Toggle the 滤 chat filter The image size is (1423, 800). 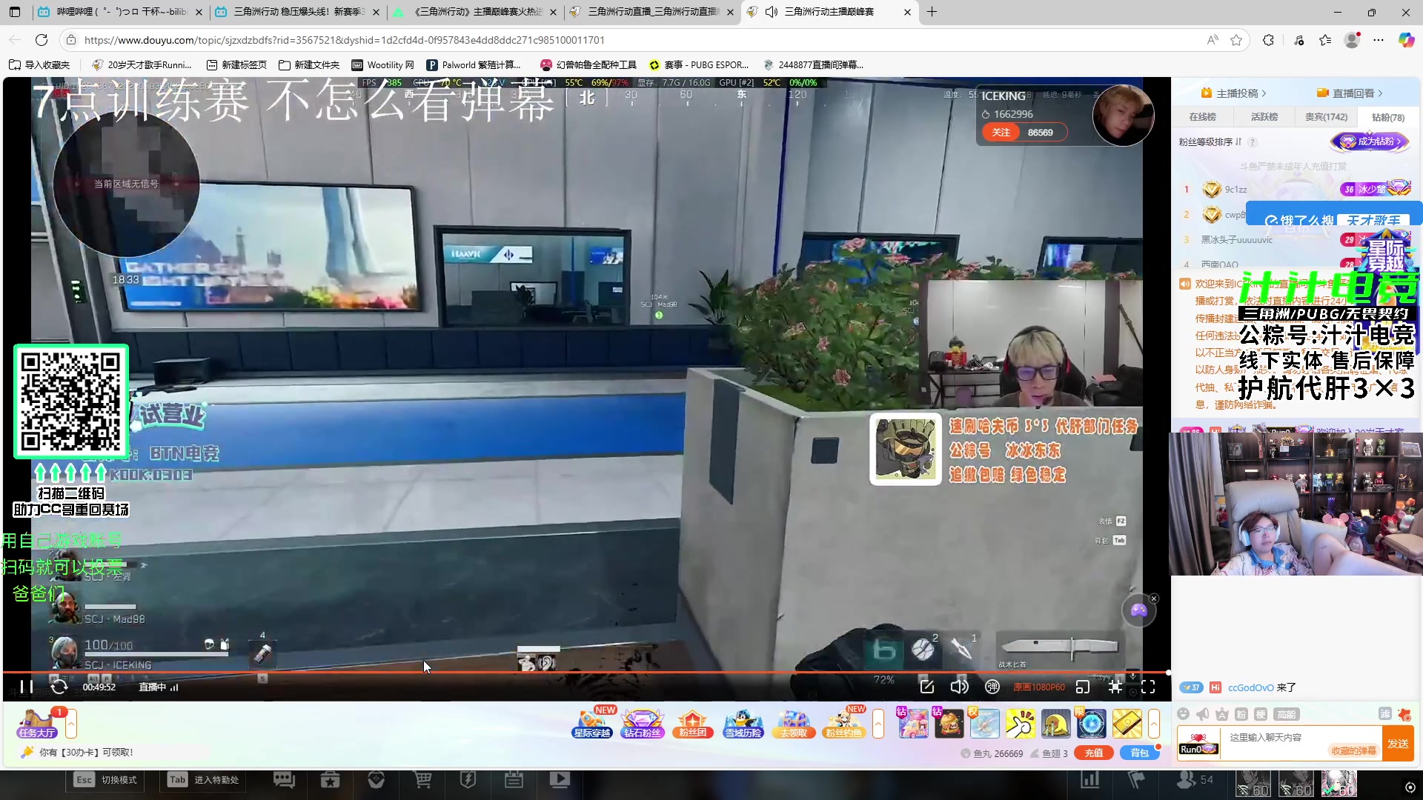tap(1384, 713)
